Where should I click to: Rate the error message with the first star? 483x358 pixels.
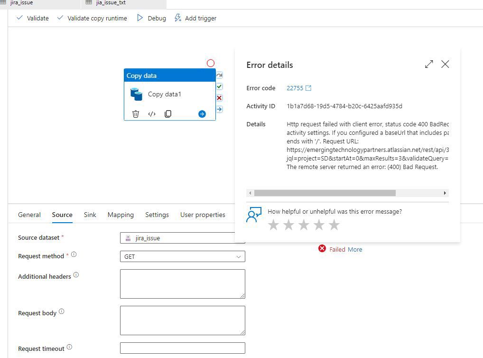pos(274,225)
